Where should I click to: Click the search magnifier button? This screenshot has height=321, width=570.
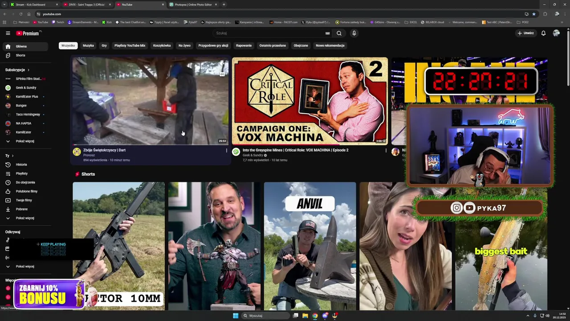click(x=339, y=33)
